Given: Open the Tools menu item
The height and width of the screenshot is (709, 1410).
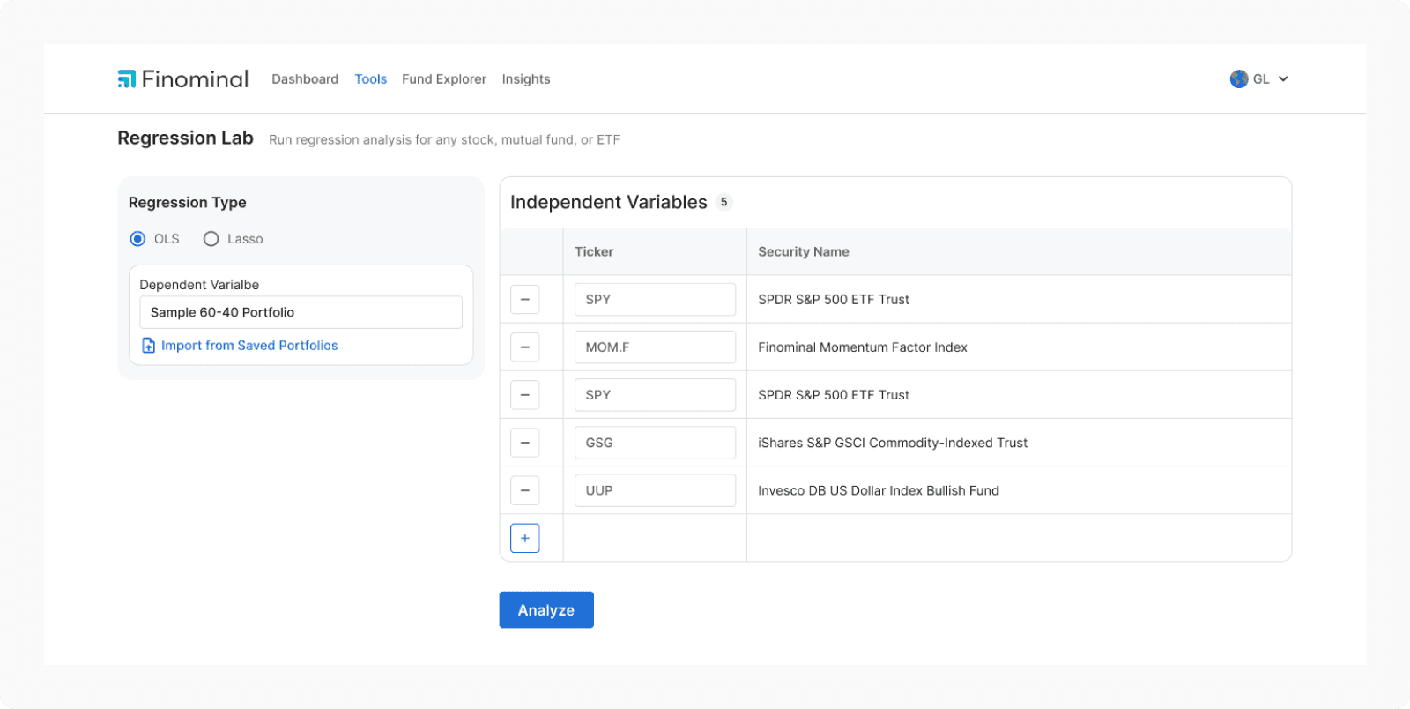Looking at the screenshot, I should click(371, 79).
